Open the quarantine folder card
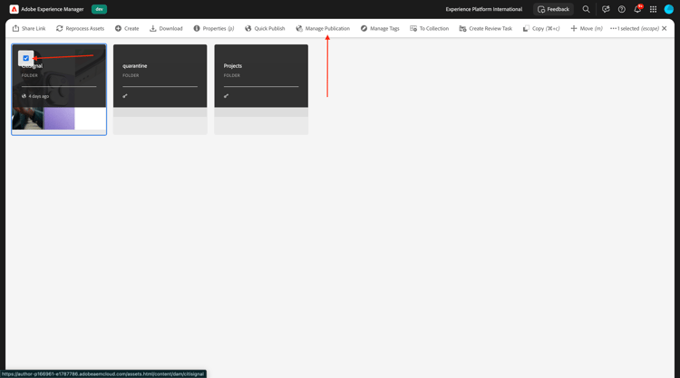This screenshot has width=680, height=378. point(160,90)
